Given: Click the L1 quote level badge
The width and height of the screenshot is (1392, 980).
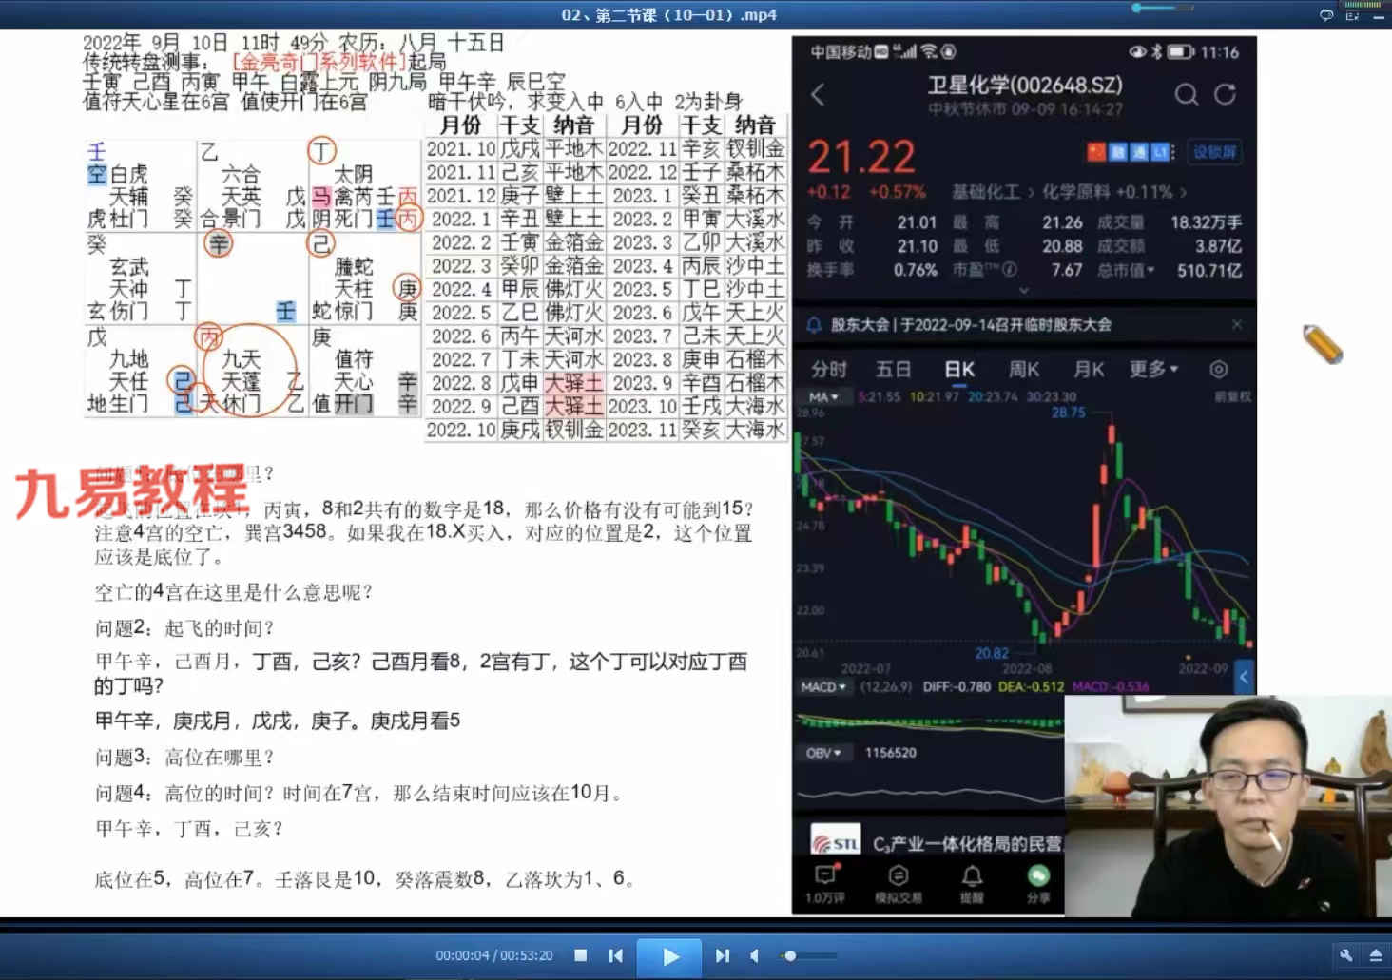Looking at the screenshot, I should click(x=1161, y=152).
